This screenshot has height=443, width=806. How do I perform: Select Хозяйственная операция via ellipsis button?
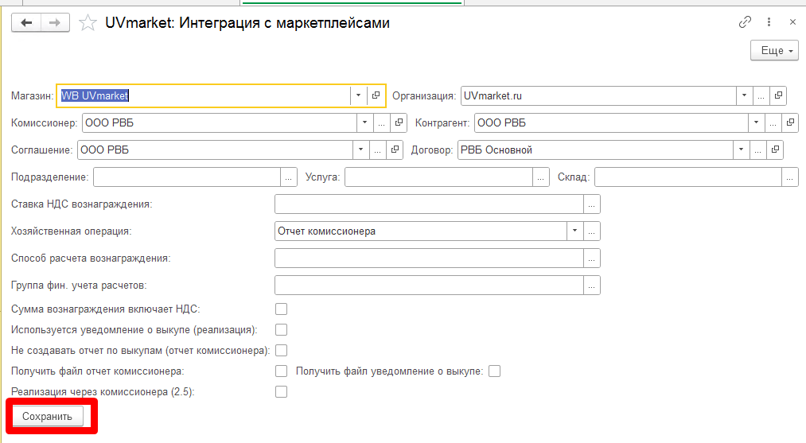coord(592,231)
